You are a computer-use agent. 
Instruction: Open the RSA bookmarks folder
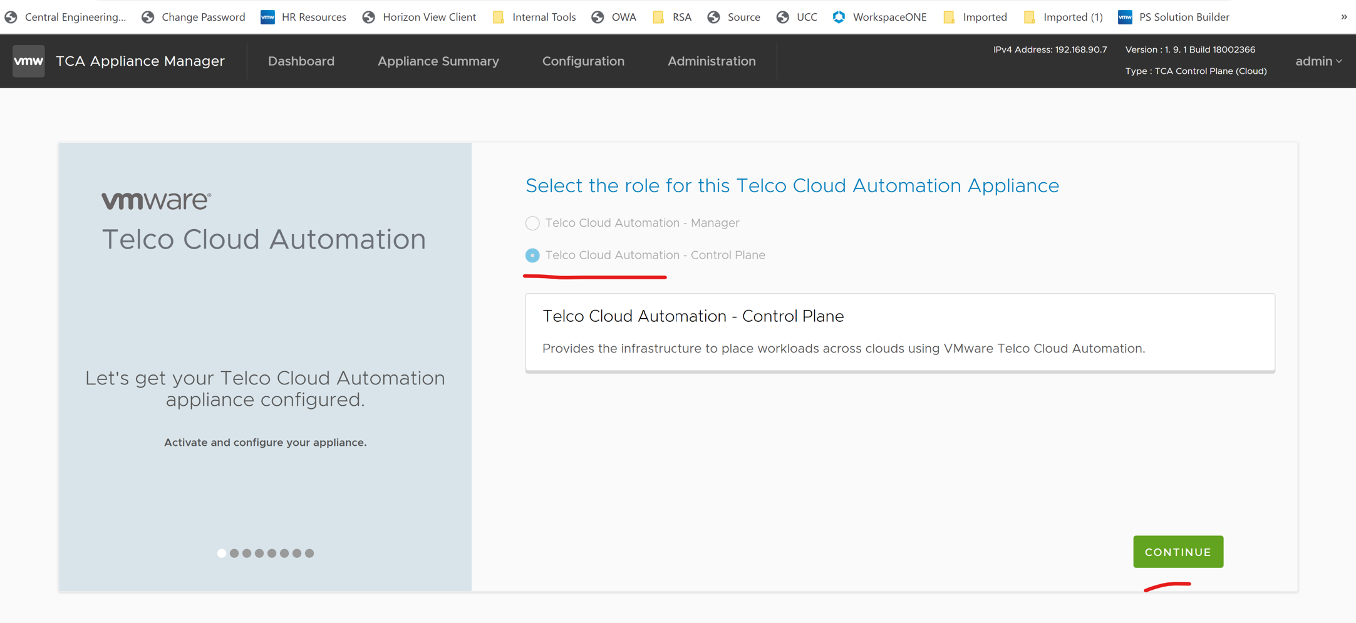tap(671, 17)
